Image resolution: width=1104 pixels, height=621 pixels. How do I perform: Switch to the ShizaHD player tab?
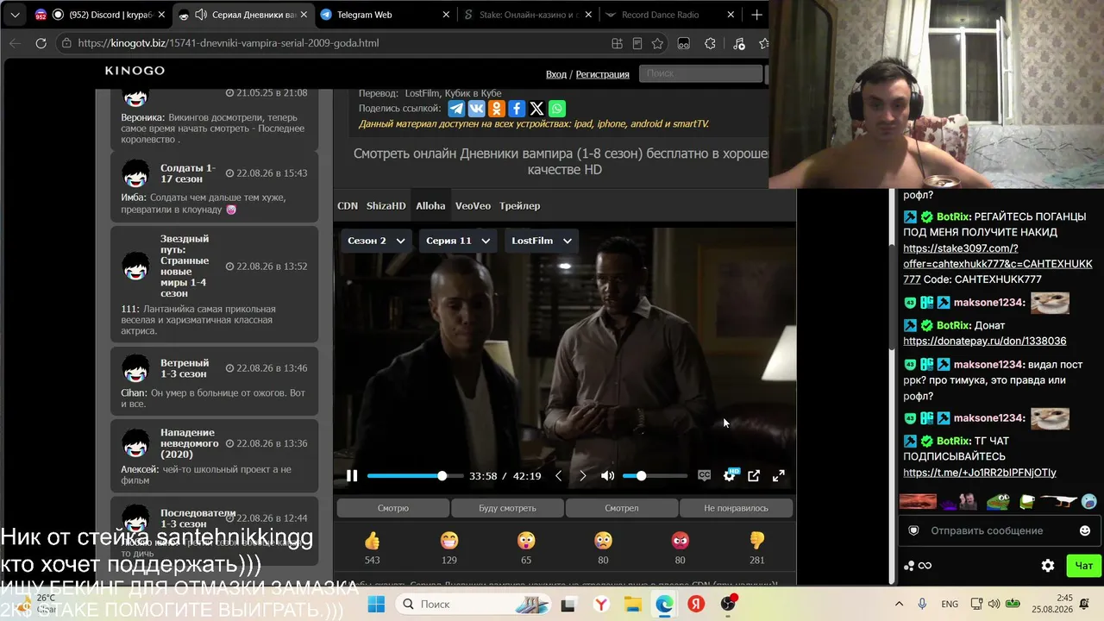pos(386,206)
